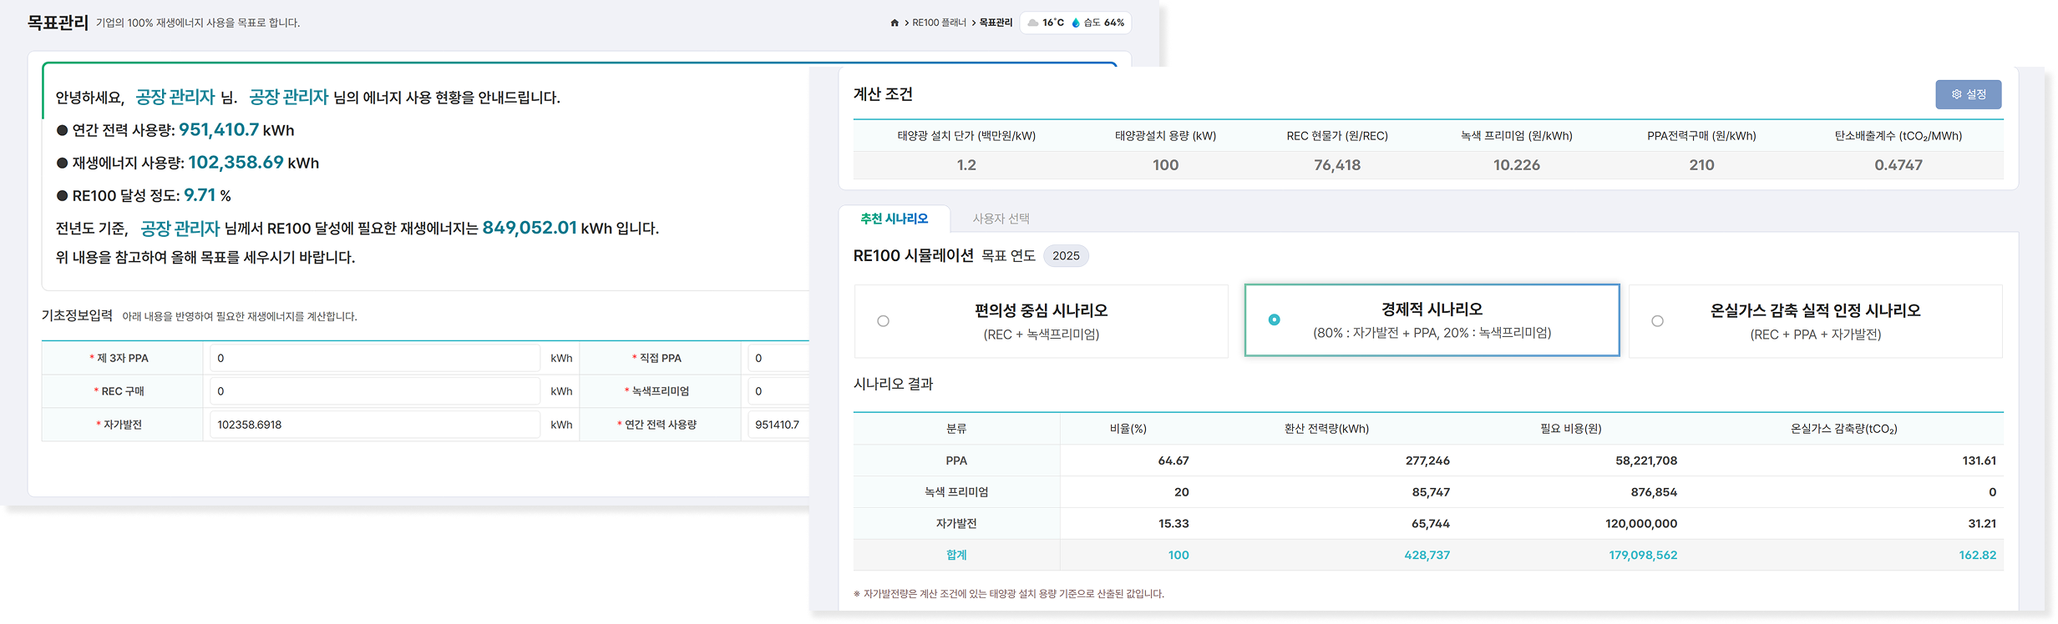Open the 설정 settings button
The height and width of the screenshot is (624, 2058).
(x=1968, y=94)
